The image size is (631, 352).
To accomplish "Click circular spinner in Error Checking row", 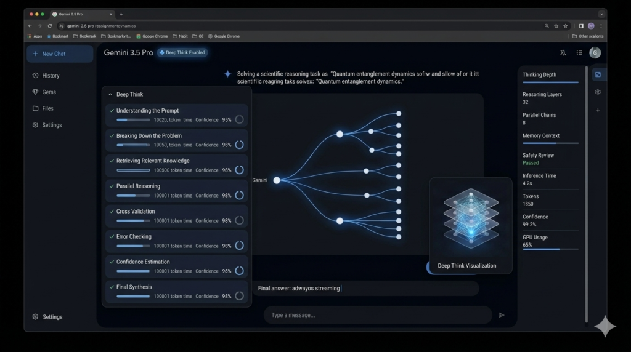I will coord(240,246).
